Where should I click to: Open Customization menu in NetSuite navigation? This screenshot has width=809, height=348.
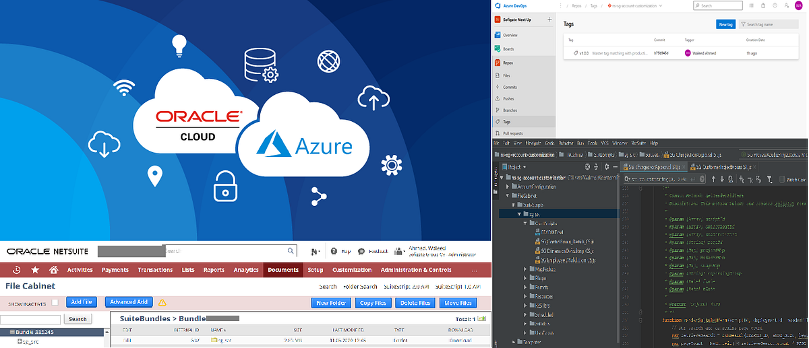tap(352, 270)
